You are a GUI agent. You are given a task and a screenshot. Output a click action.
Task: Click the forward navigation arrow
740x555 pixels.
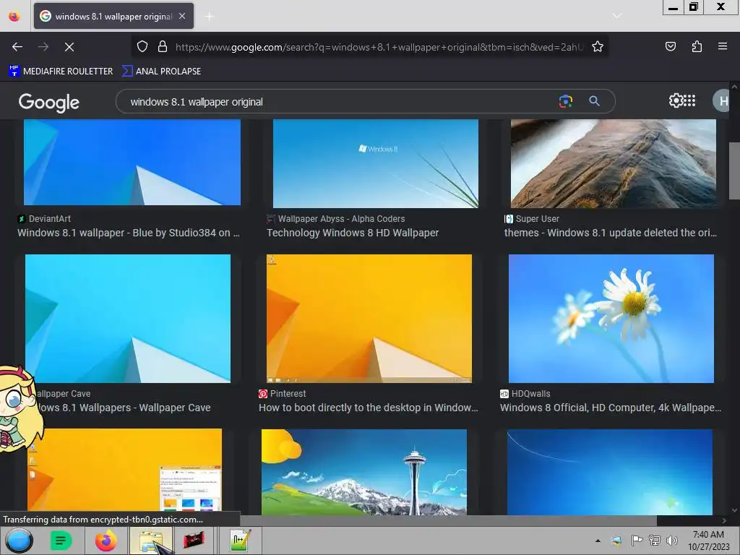coord(43,47)
